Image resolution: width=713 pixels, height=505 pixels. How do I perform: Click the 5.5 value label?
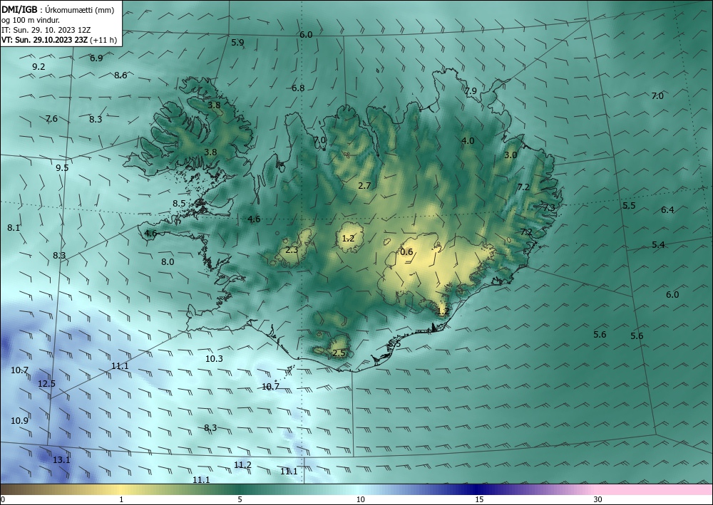pyautogui.click(x=629, y=206)
